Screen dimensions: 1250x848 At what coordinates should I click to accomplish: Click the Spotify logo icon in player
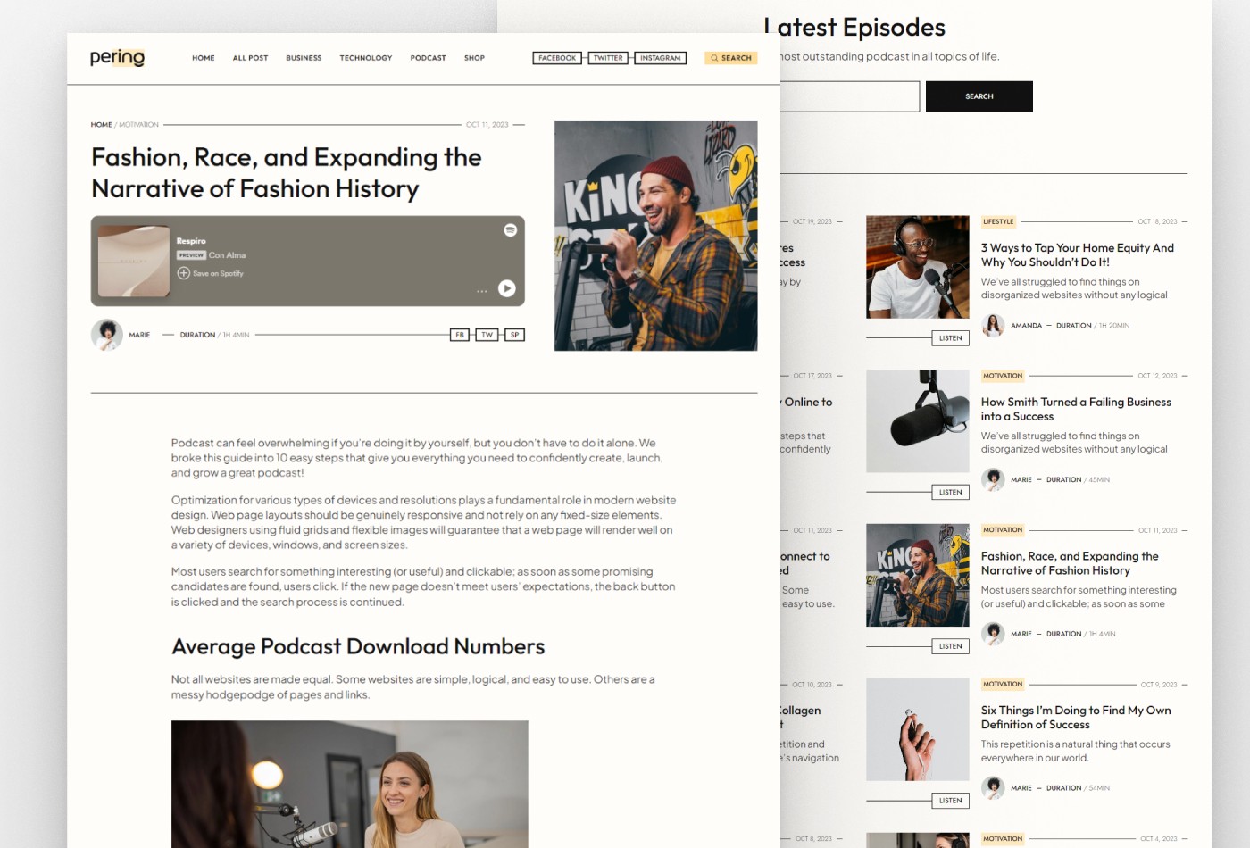tap(510, 230)
